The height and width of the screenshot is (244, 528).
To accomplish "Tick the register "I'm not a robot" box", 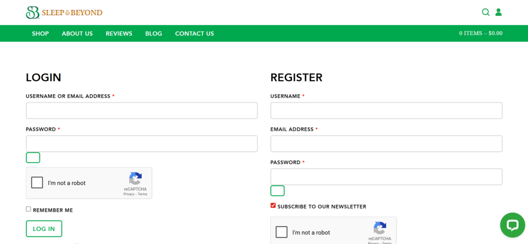I will coord(282,232).
